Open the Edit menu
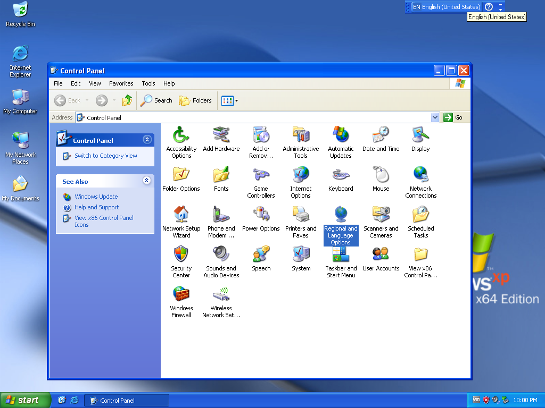The image size is (545, 408). 76,83
